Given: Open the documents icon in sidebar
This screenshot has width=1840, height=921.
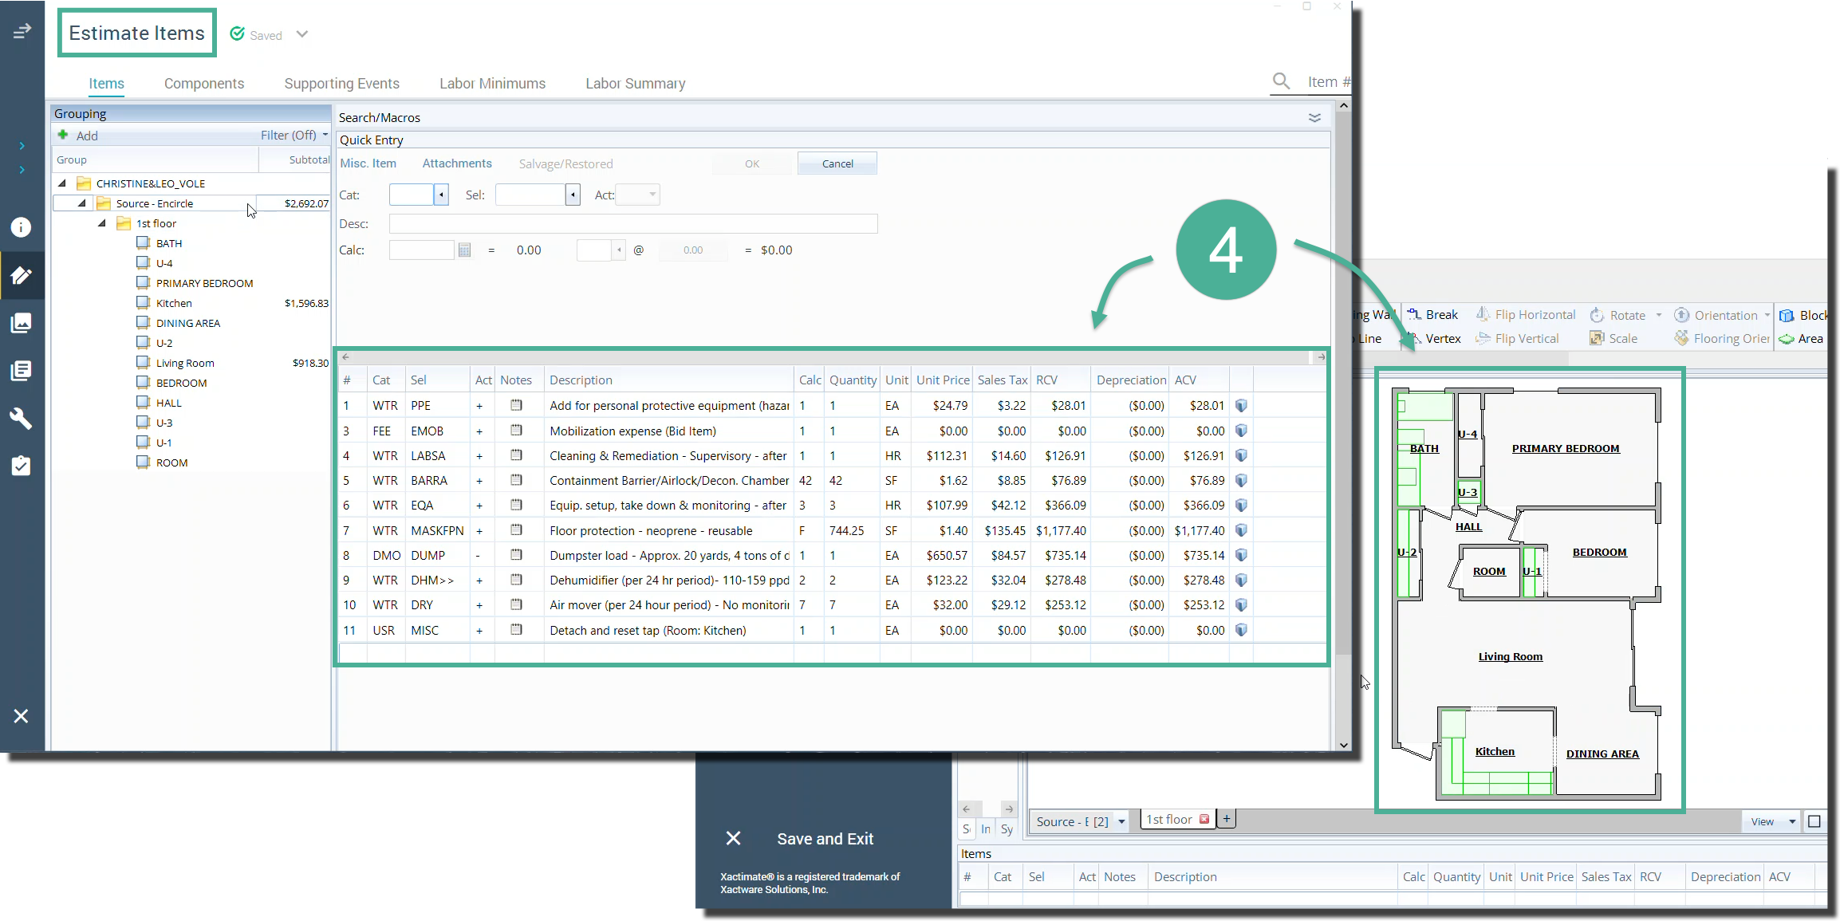Looking at the screenshot, I should [x=22, y=371].
